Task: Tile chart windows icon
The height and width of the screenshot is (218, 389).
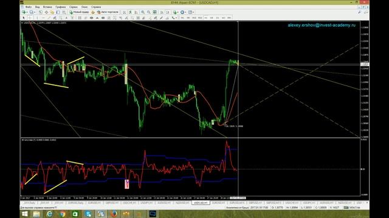Action: coord(154,12)
